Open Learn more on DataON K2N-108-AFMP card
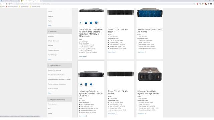 coord(83,56)
